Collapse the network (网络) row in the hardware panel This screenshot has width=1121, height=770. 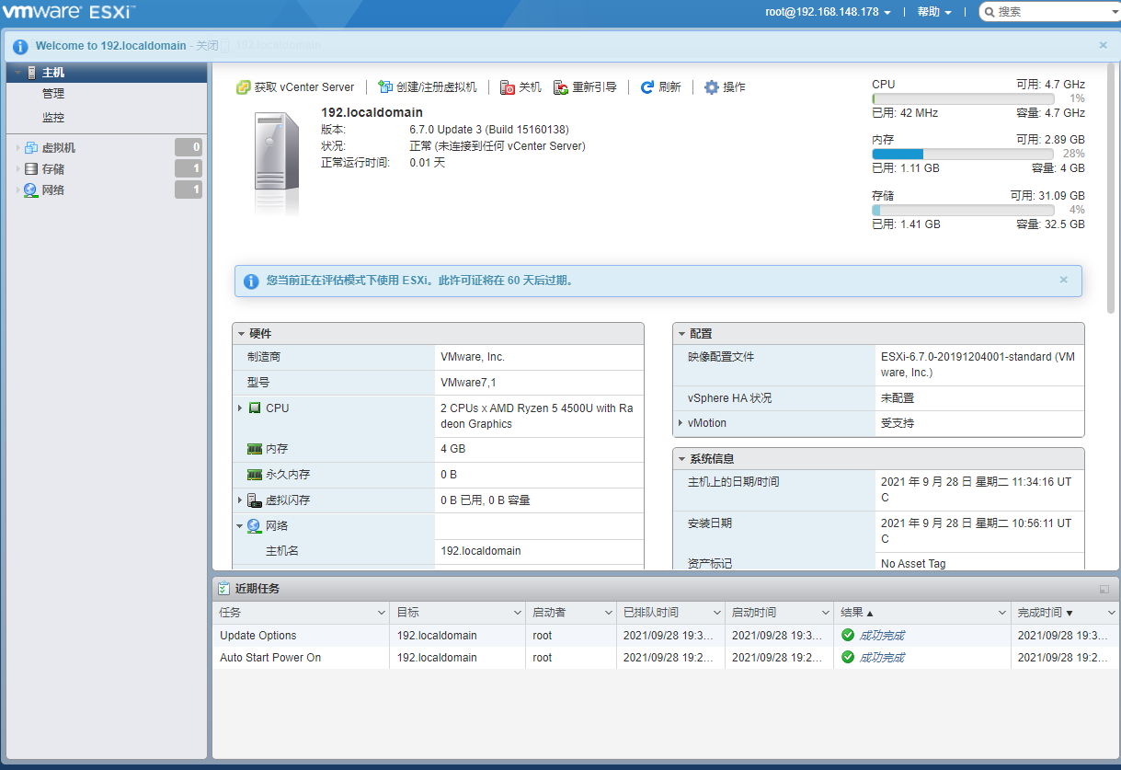[x=240, y=526]
